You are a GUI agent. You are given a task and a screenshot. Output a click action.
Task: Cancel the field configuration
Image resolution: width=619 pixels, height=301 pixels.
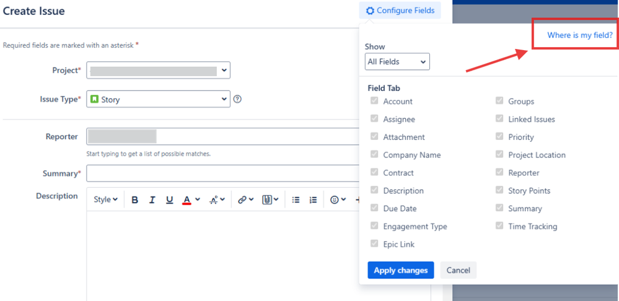click(x=459, y=270)
